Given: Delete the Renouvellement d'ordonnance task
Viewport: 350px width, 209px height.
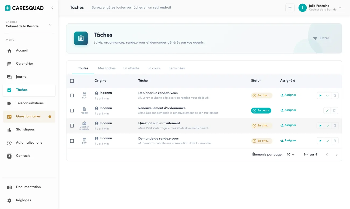Looking at the screenshot, I should [334, 111].
